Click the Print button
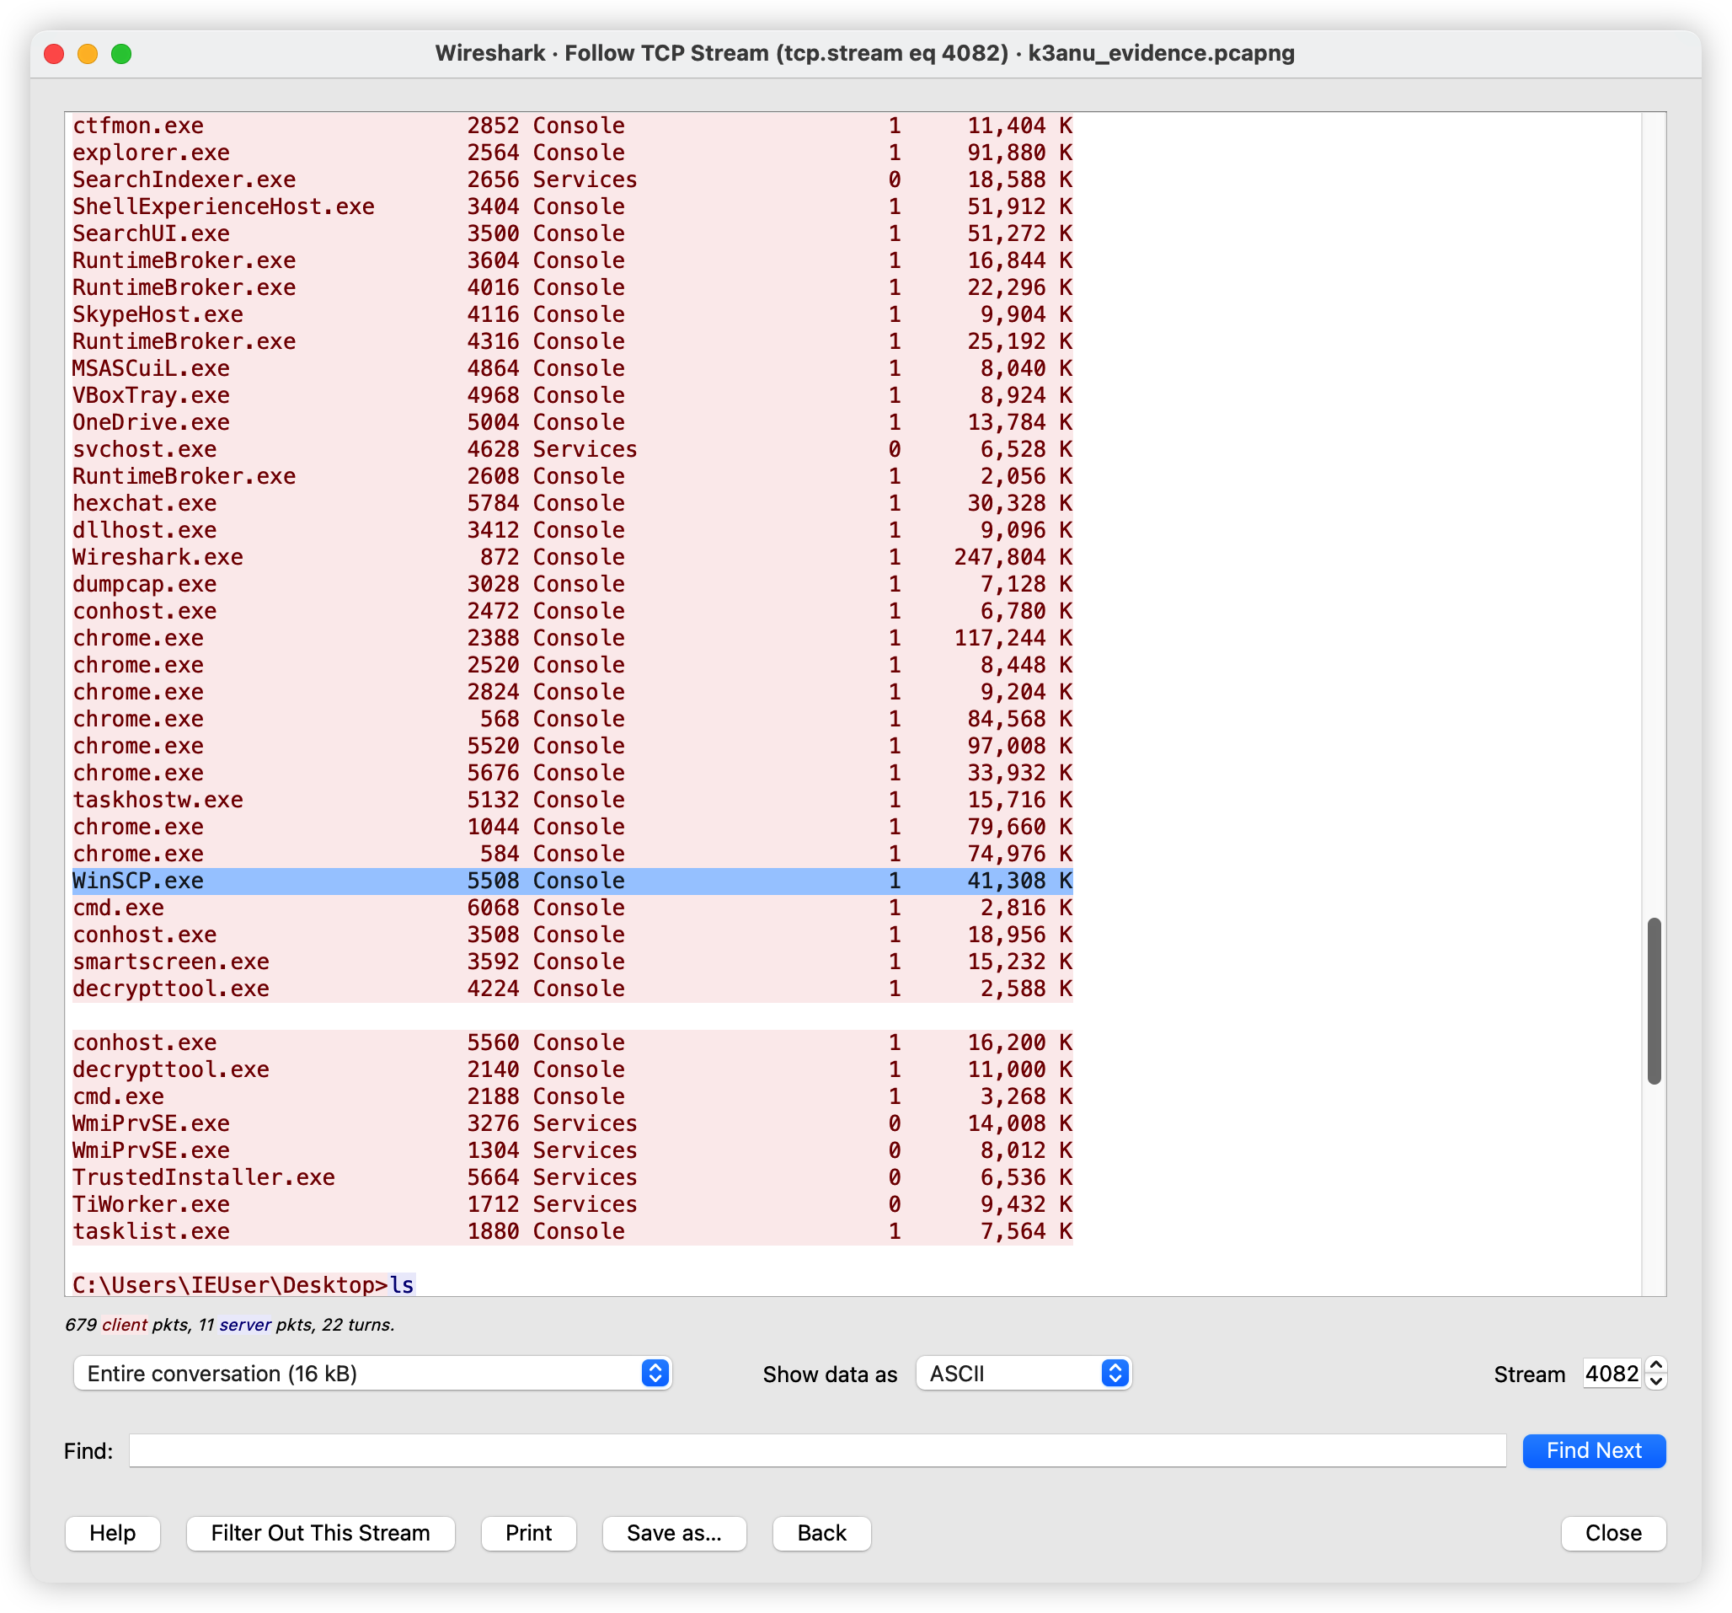 coord(528,1533)
